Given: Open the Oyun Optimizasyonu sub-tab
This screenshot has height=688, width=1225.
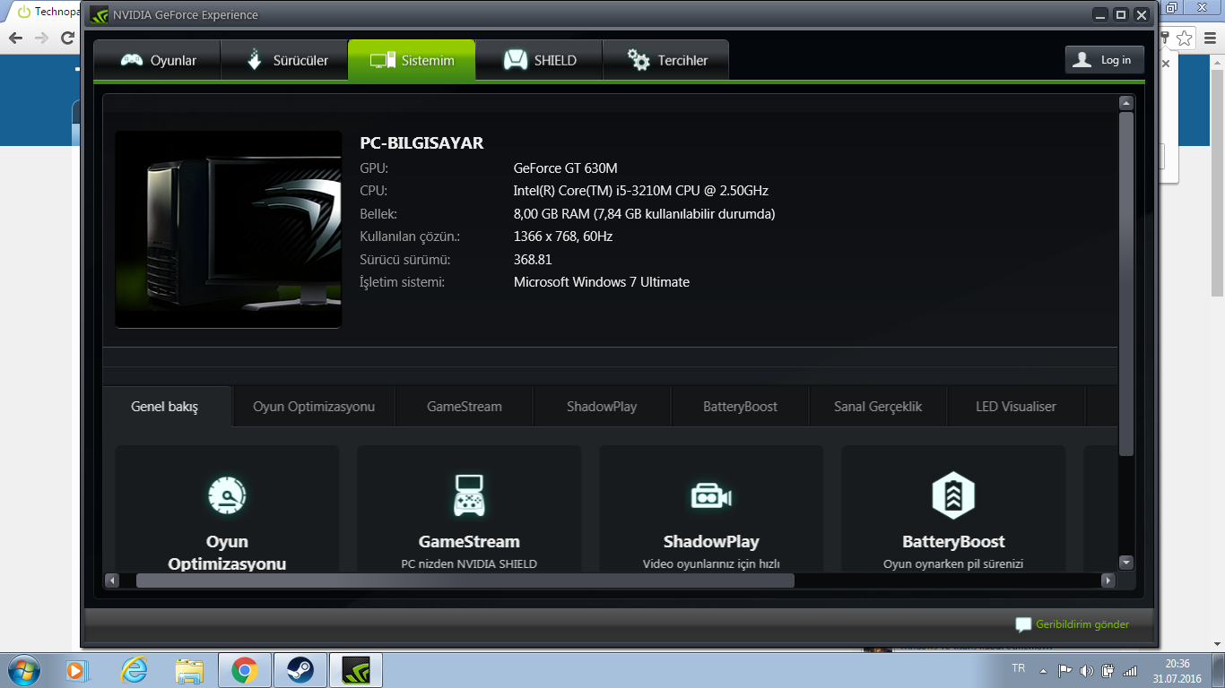Looking at the screenshot, I should 314,407.
